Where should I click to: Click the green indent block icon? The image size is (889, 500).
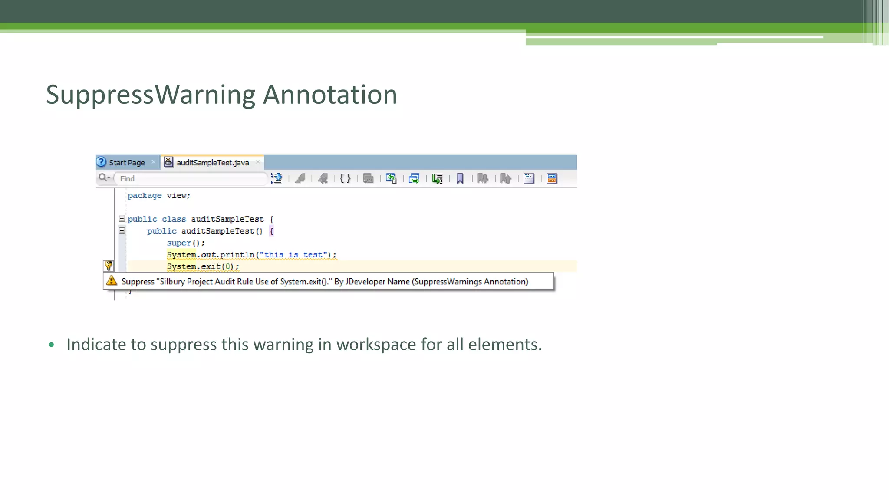437,178
